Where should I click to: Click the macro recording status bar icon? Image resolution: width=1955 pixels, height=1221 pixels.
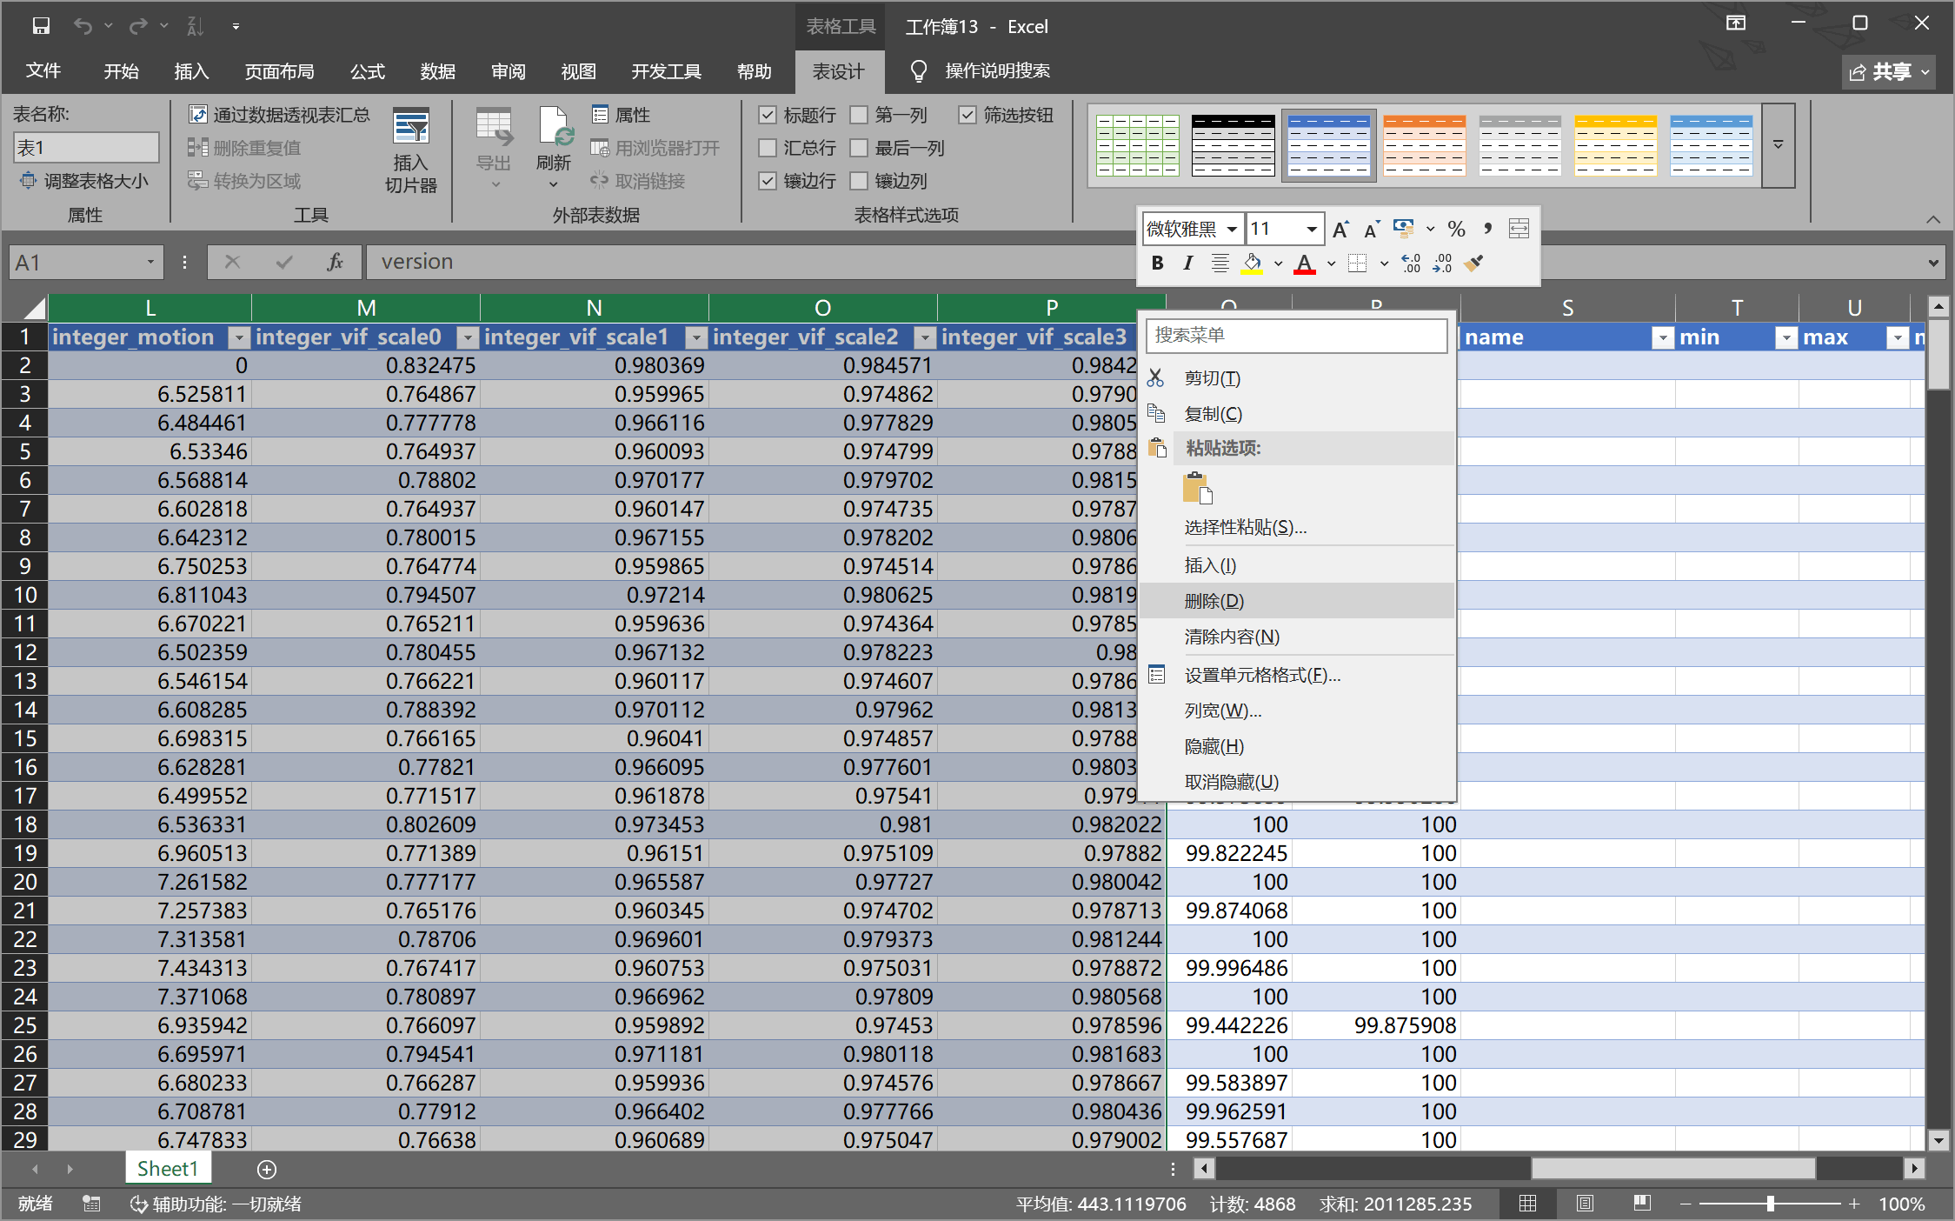coord(91,1204)
